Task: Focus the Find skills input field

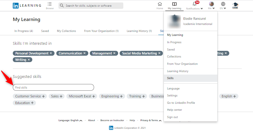Action: point(53,87)
